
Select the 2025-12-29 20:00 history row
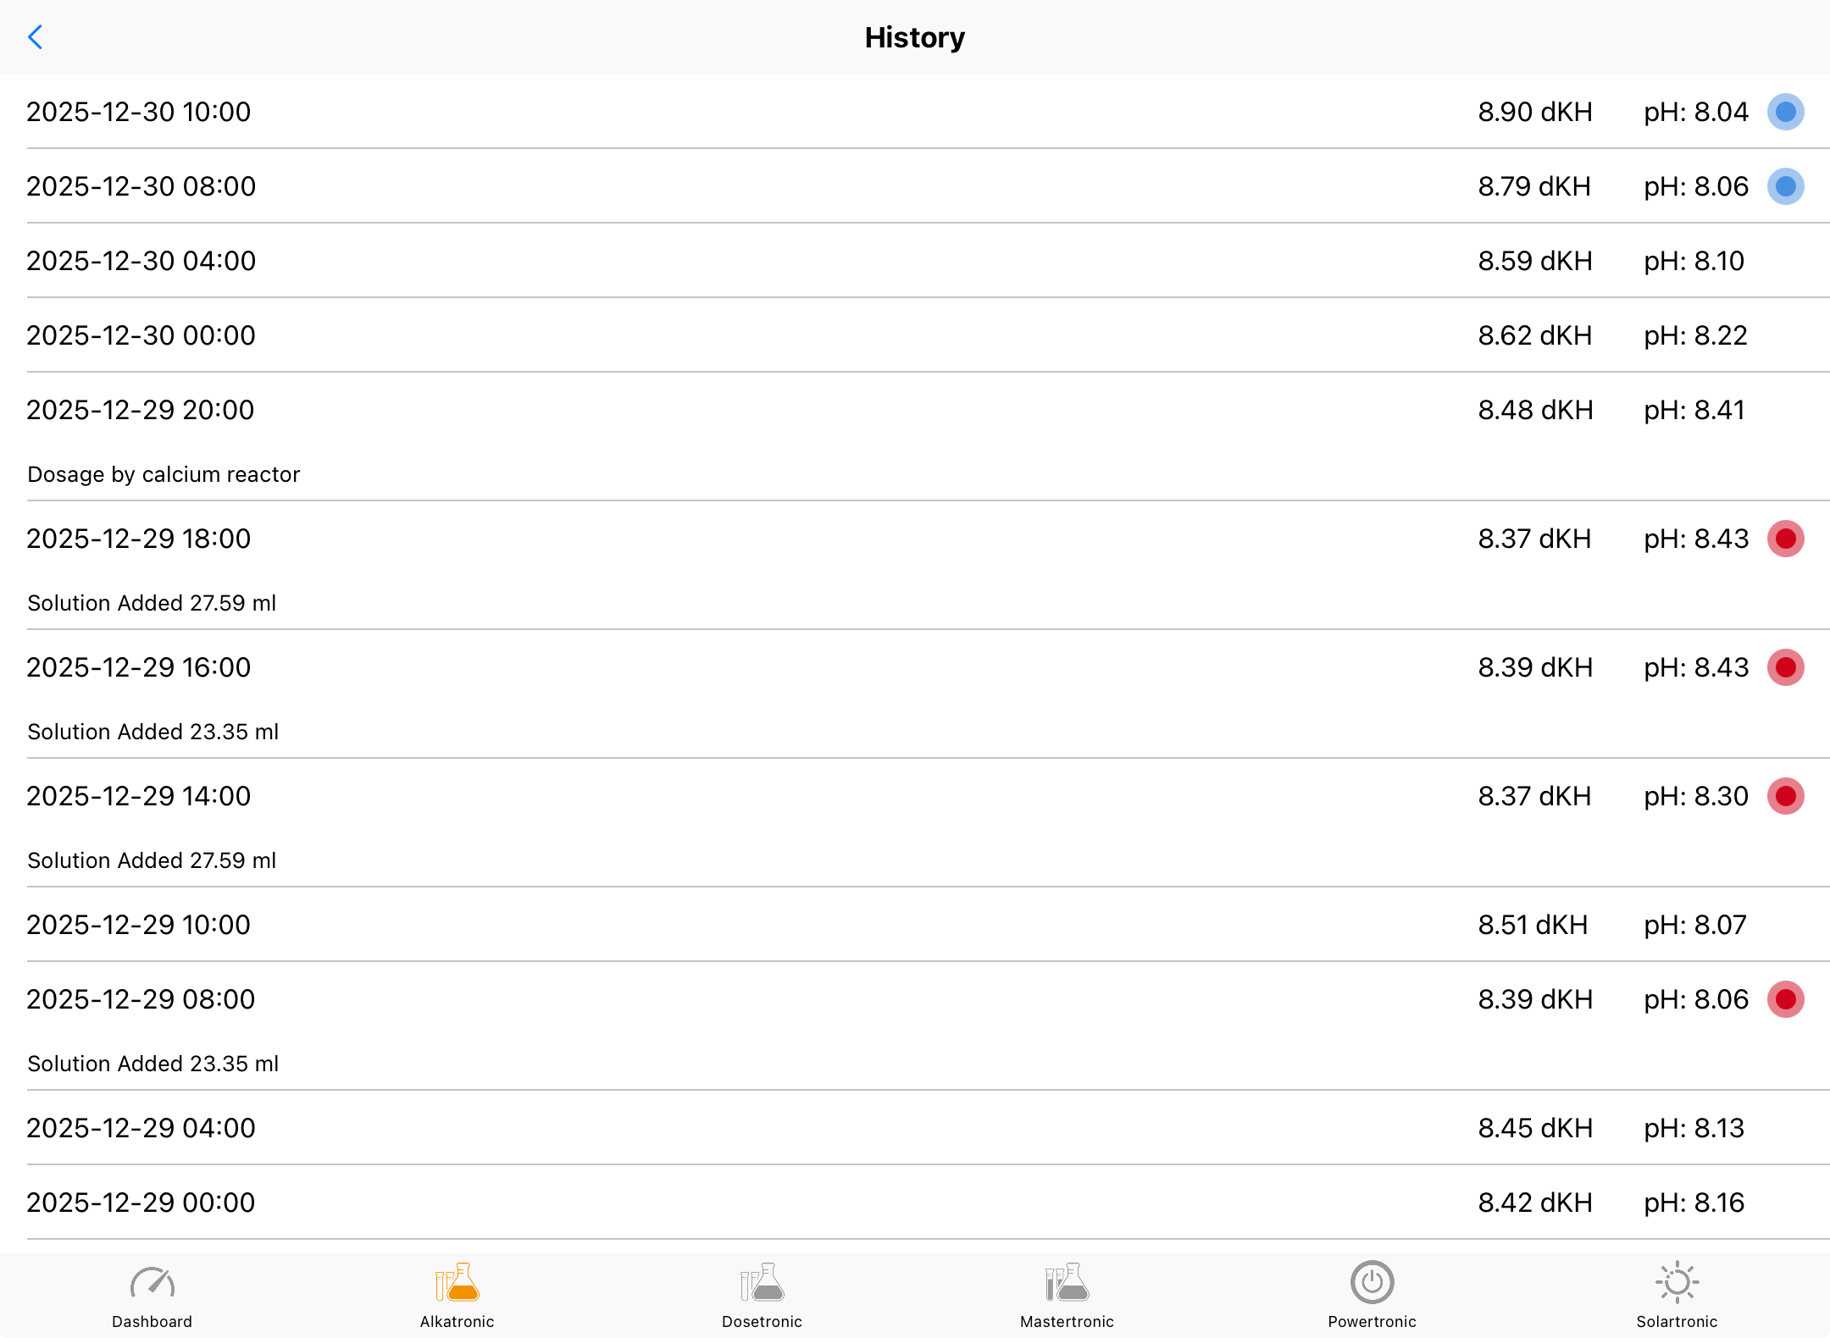click(x=141, y=410)
